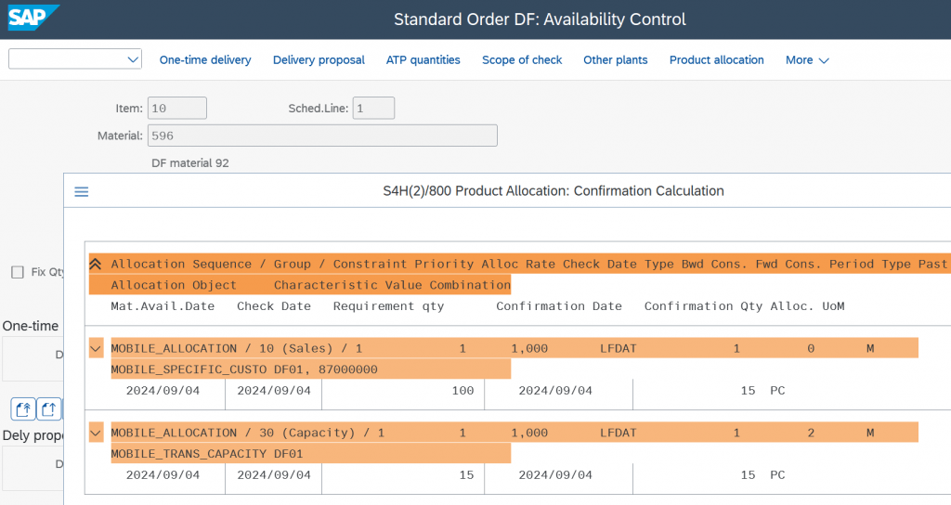
Task: Collapse the MOBILE_ALLOCATION 10 (Sales) row
Action: tap(96, 349)
